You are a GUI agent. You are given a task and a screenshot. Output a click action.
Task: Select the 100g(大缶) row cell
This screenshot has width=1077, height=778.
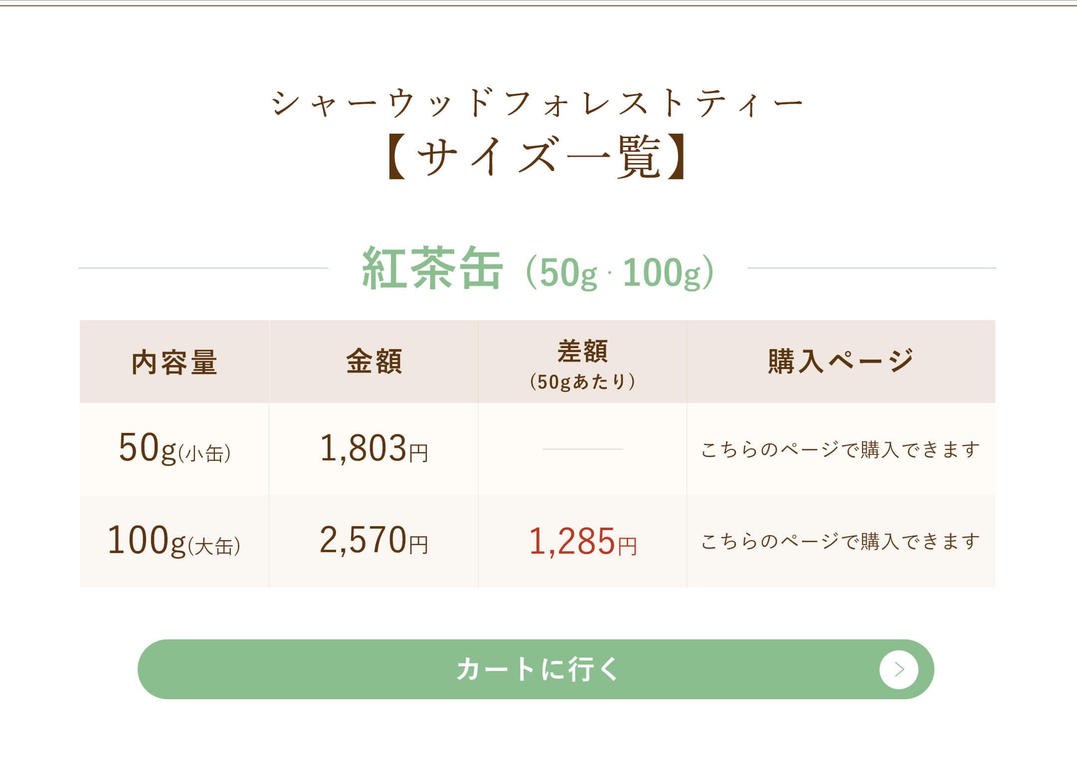pyautogui.click(x=174, y=540)
